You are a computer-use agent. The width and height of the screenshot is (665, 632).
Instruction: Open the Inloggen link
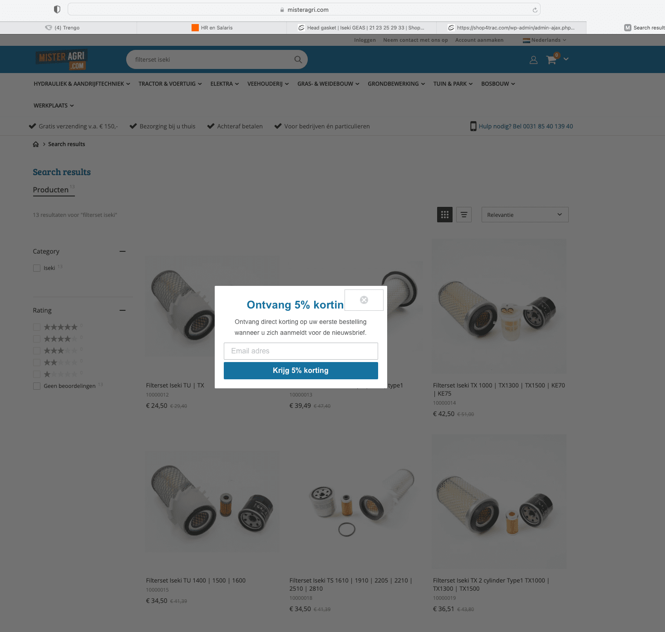coord(365,40)
